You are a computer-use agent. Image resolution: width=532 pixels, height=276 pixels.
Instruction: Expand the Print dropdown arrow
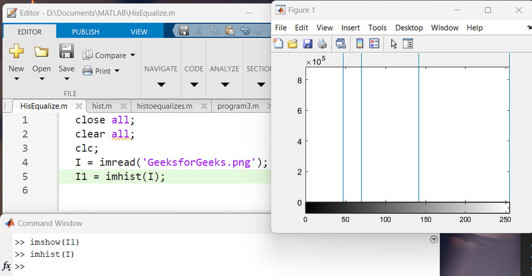(117, 71)
